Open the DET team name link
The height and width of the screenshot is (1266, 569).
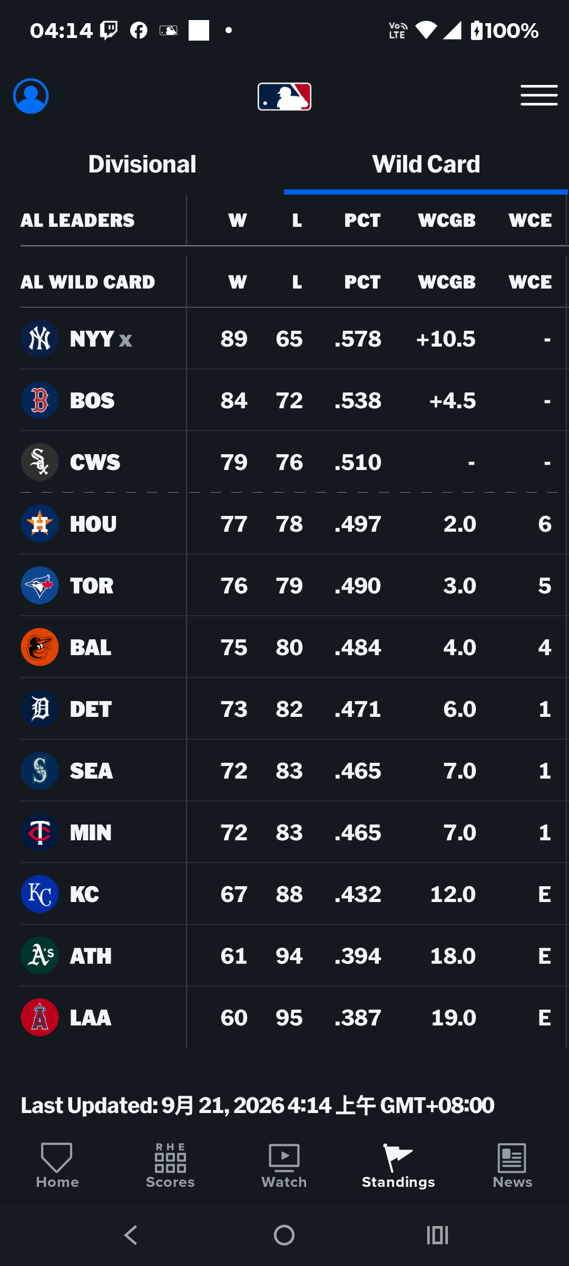pos(91,709)
